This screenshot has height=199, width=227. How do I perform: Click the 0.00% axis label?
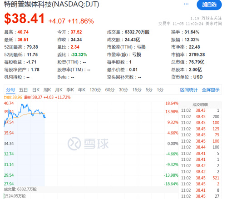[173, 144]
